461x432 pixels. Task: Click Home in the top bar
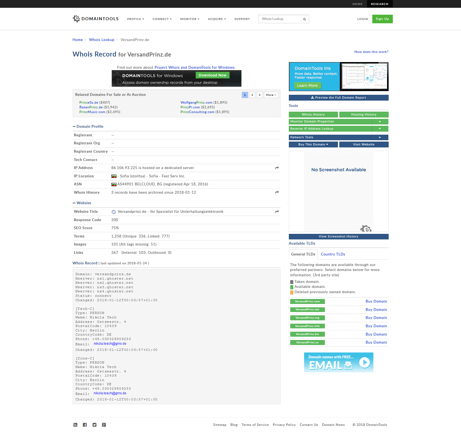point(357,4)
